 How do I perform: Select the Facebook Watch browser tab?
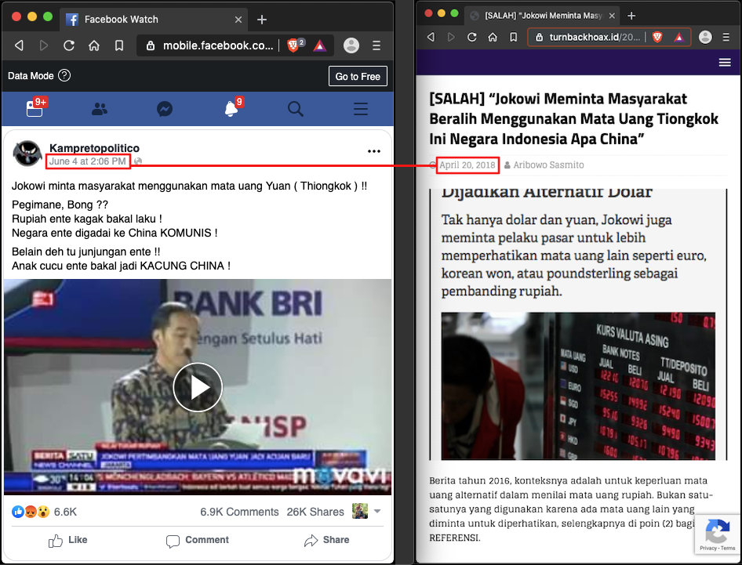[x=149, y=19]
